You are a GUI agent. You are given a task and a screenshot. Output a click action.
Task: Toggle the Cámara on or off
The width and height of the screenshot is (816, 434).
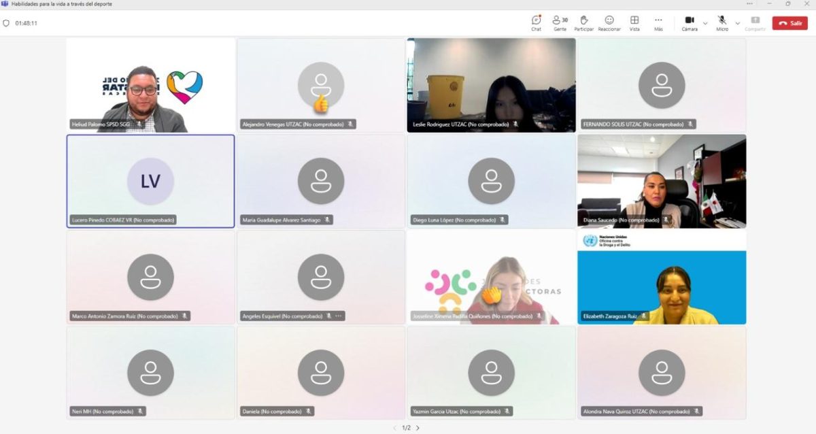coord(689,22)
